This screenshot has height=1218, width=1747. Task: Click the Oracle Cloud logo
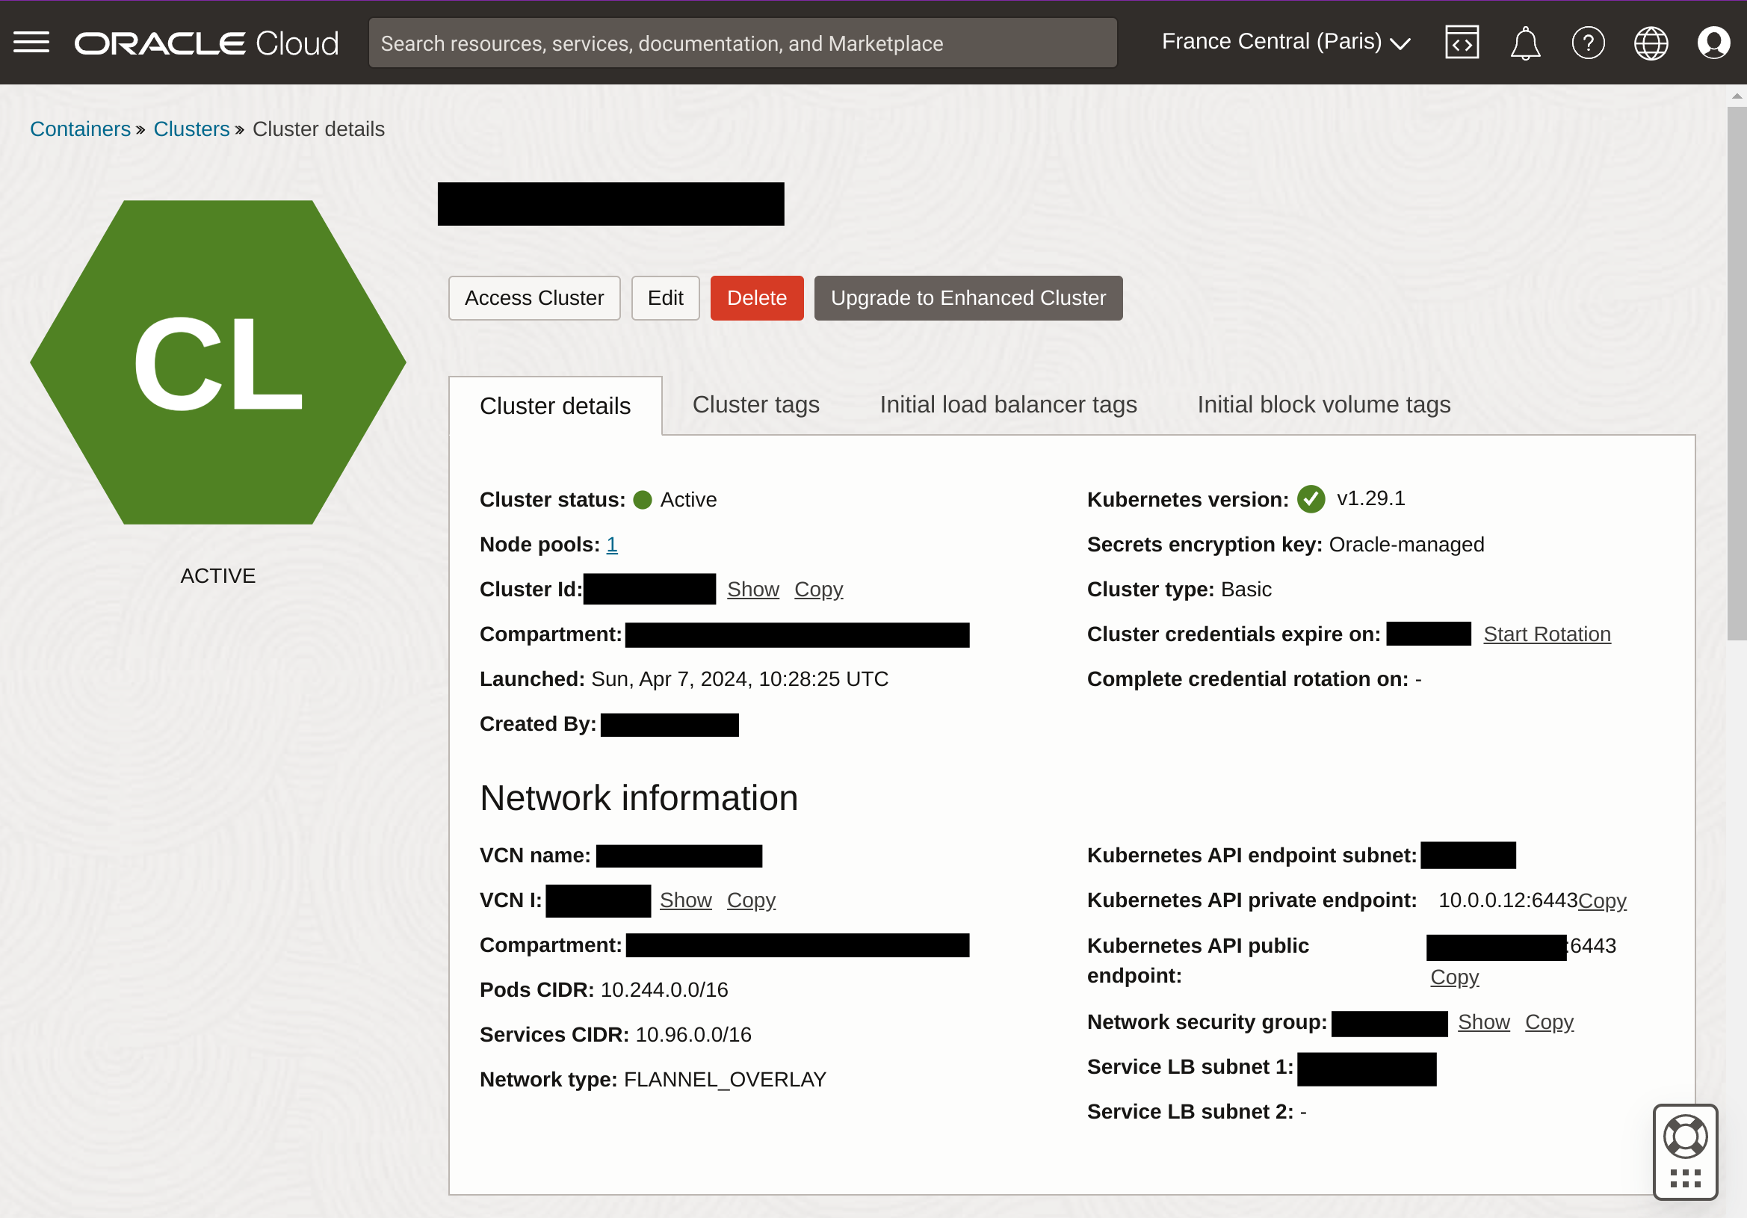pos(206,43)
